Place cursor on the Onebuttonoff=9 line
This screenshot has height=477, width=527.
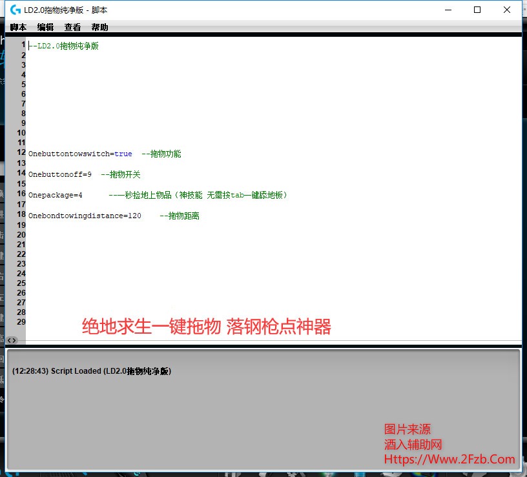[59, 175]
